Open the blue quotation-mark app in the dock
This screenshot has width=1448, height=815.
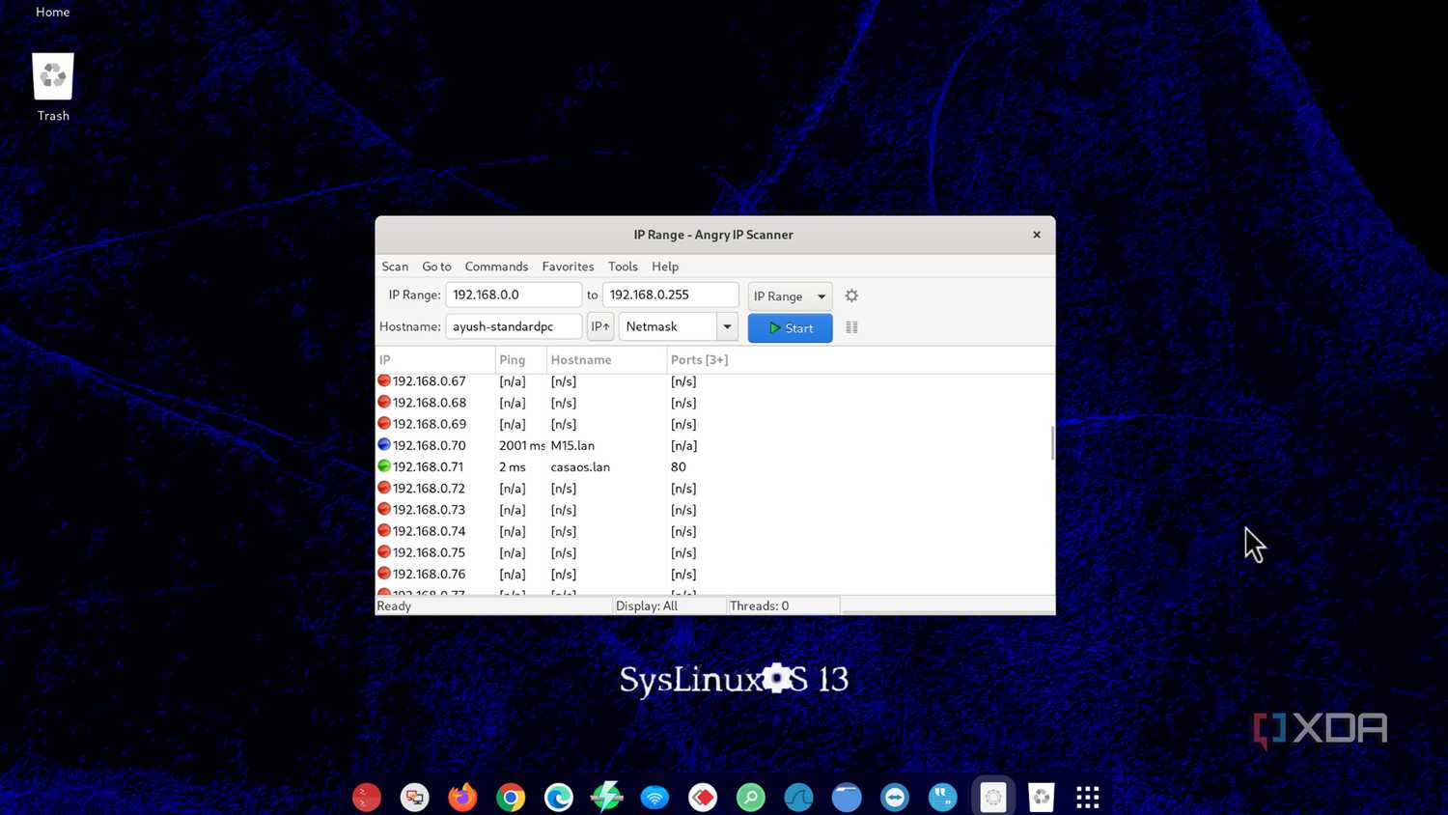(942, 797)
